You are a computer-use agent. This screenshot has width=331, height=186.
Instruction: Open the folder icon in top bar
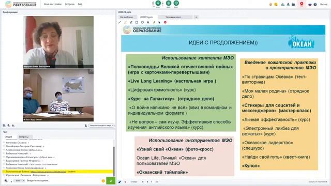click(x=293, y=4)
